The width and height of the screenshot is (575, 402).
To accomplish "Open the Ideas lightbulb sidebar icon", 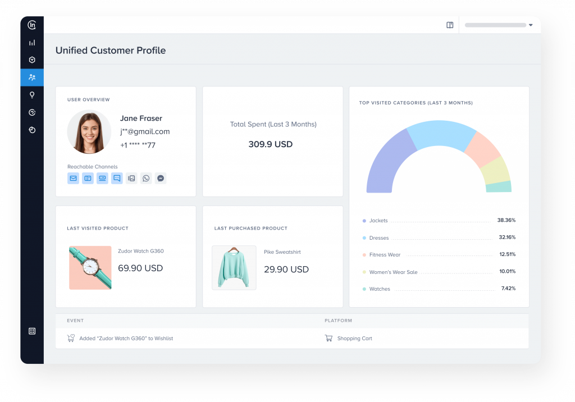I will pos(32,95).
